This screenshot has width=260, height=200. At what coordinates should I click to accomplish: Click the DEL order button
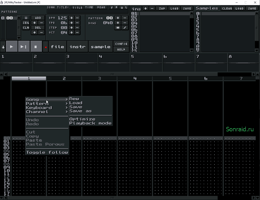tap(38, 28)
